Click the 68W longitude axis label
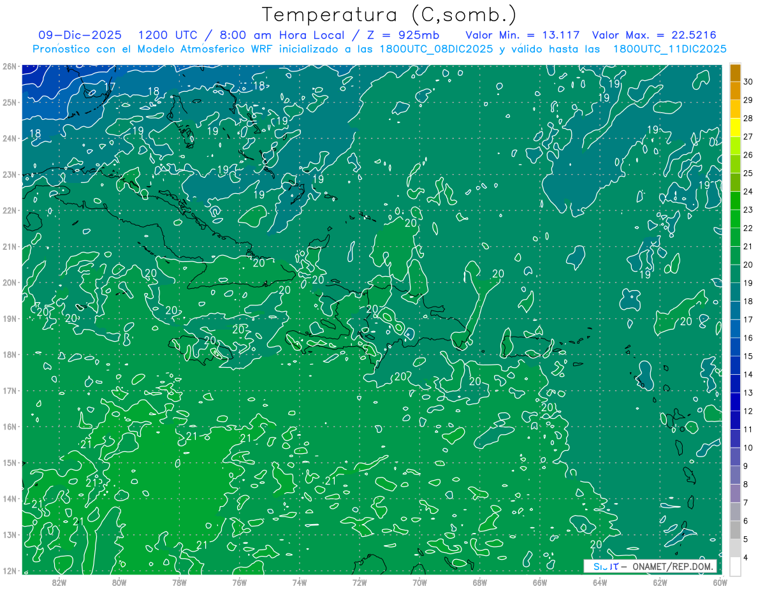The width and height of the screenshot is (765, 591). tap(480, 581)
